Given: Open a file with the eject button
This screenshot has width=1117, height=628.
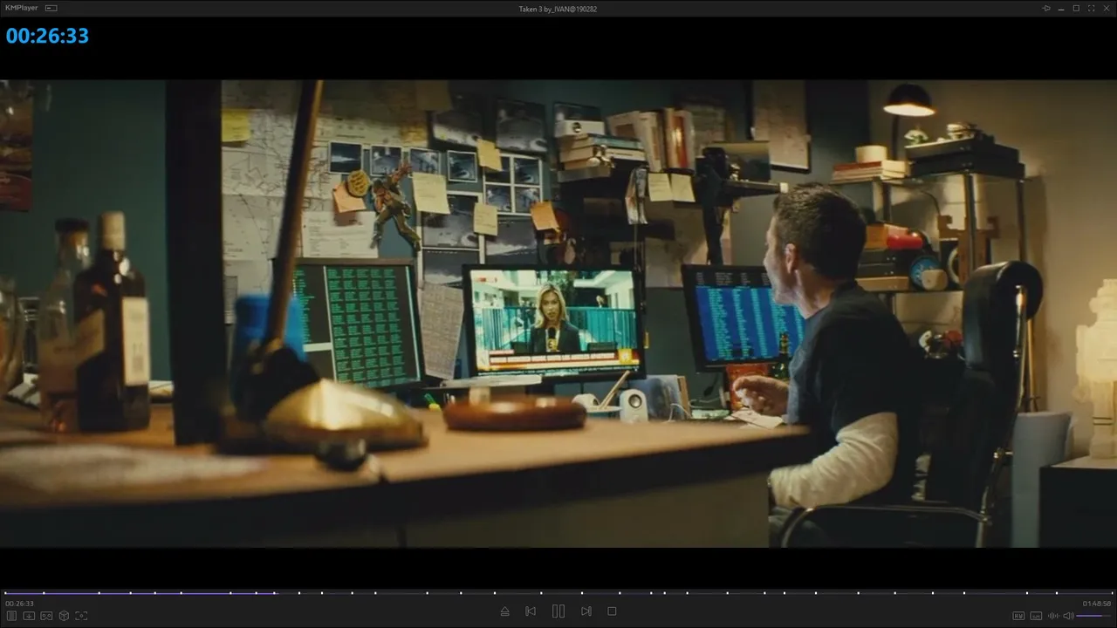Looking at the screenshot, I should coord(504,611).
